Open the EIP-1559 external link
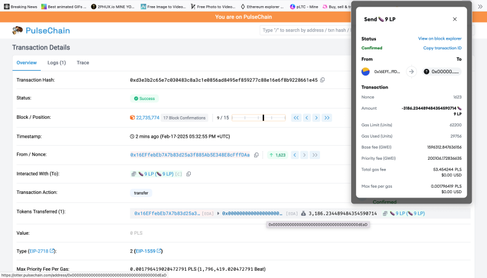 149,251
